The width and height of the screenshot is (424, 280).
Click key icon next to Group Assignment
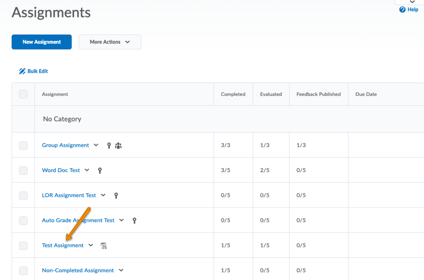click(x=109, y=146)
